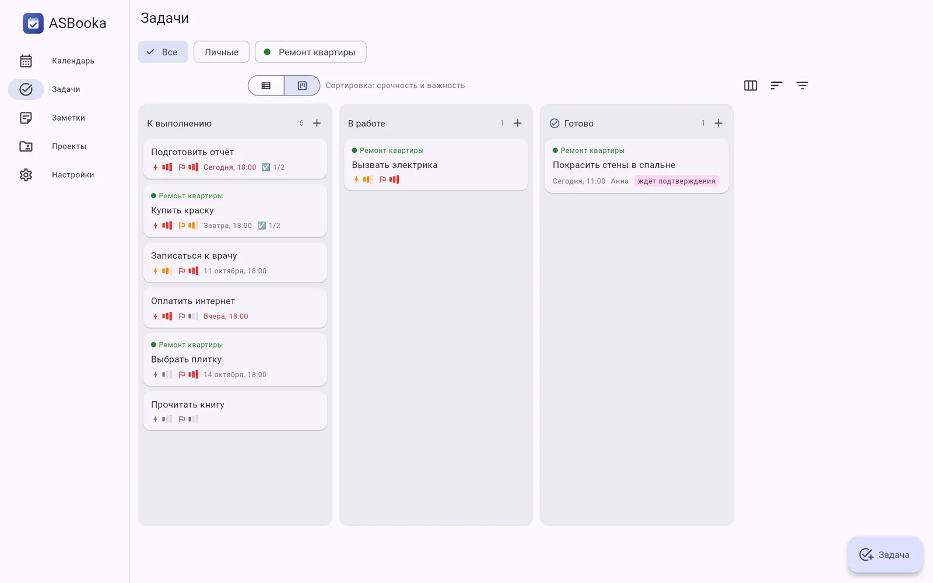Click the 14 октября, 18:00 date
Image resolution: width=933 pixels, height=583 pixels.
[x=235, y=375]
